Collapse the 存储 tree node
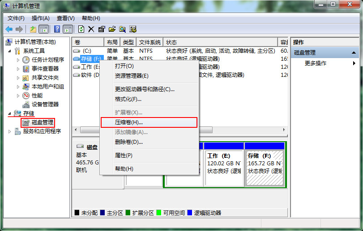This screenshot has height=231, width=363. click(10, 113)
